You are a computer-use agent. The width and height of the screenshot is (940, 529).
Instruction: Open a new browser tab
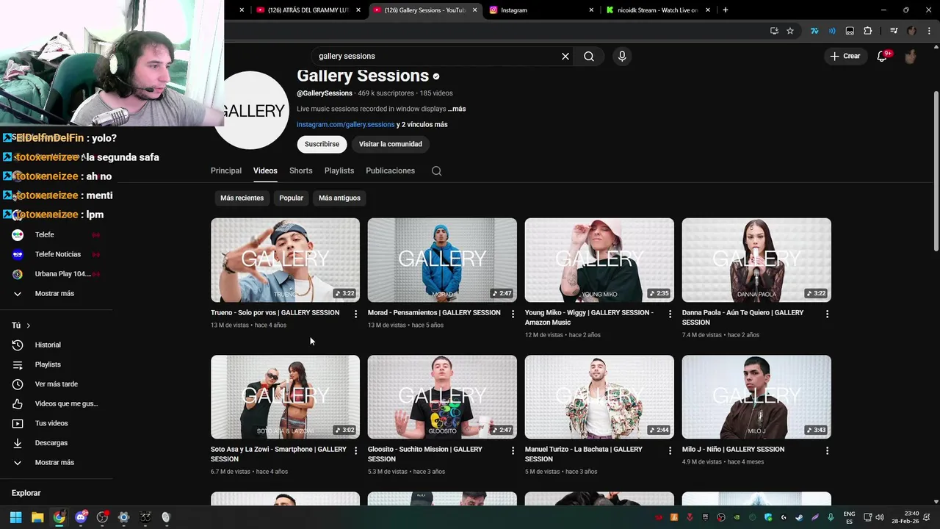(x=726, y=10)
